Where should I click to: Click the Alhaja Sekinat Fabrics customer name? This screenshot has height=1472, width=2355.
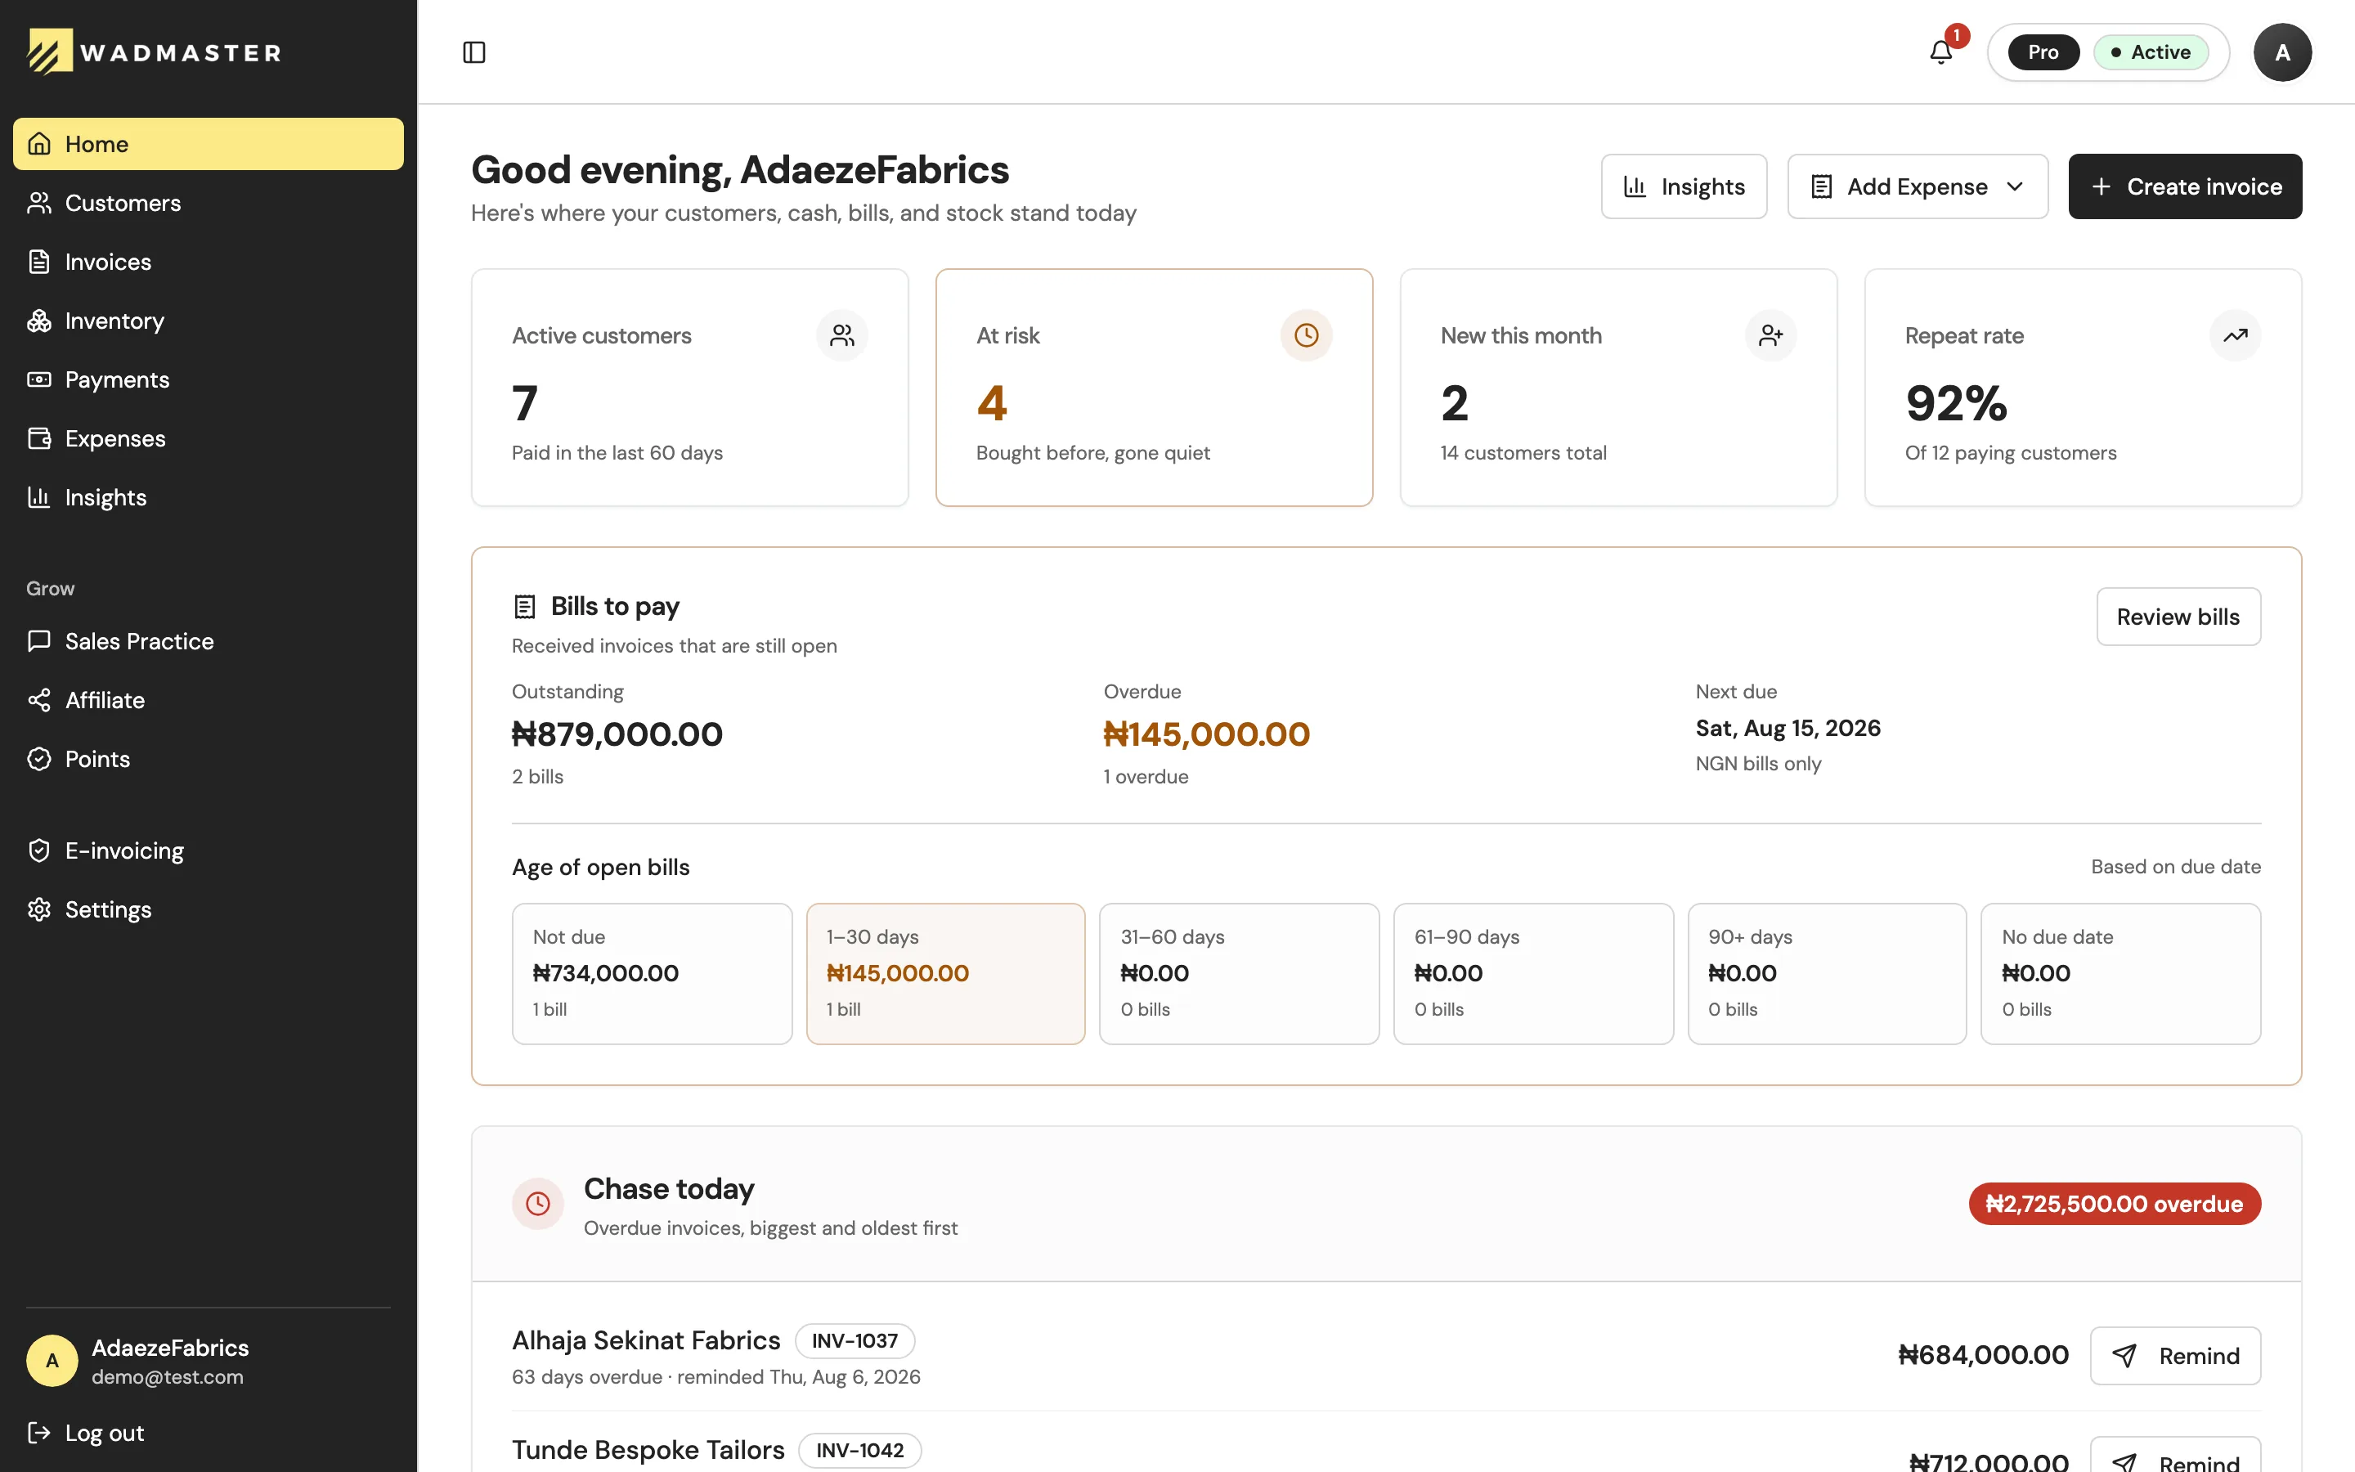point(646,1340)
